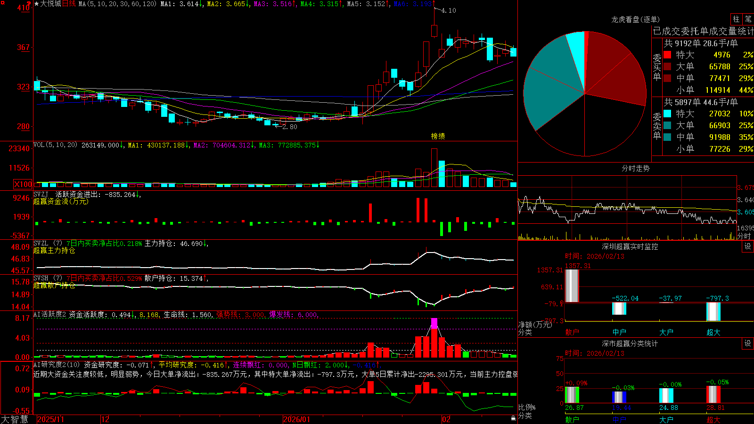The image size is (754, 424).
Task: Click sell 小单 value 77226
Action: [x=720, y=149]
